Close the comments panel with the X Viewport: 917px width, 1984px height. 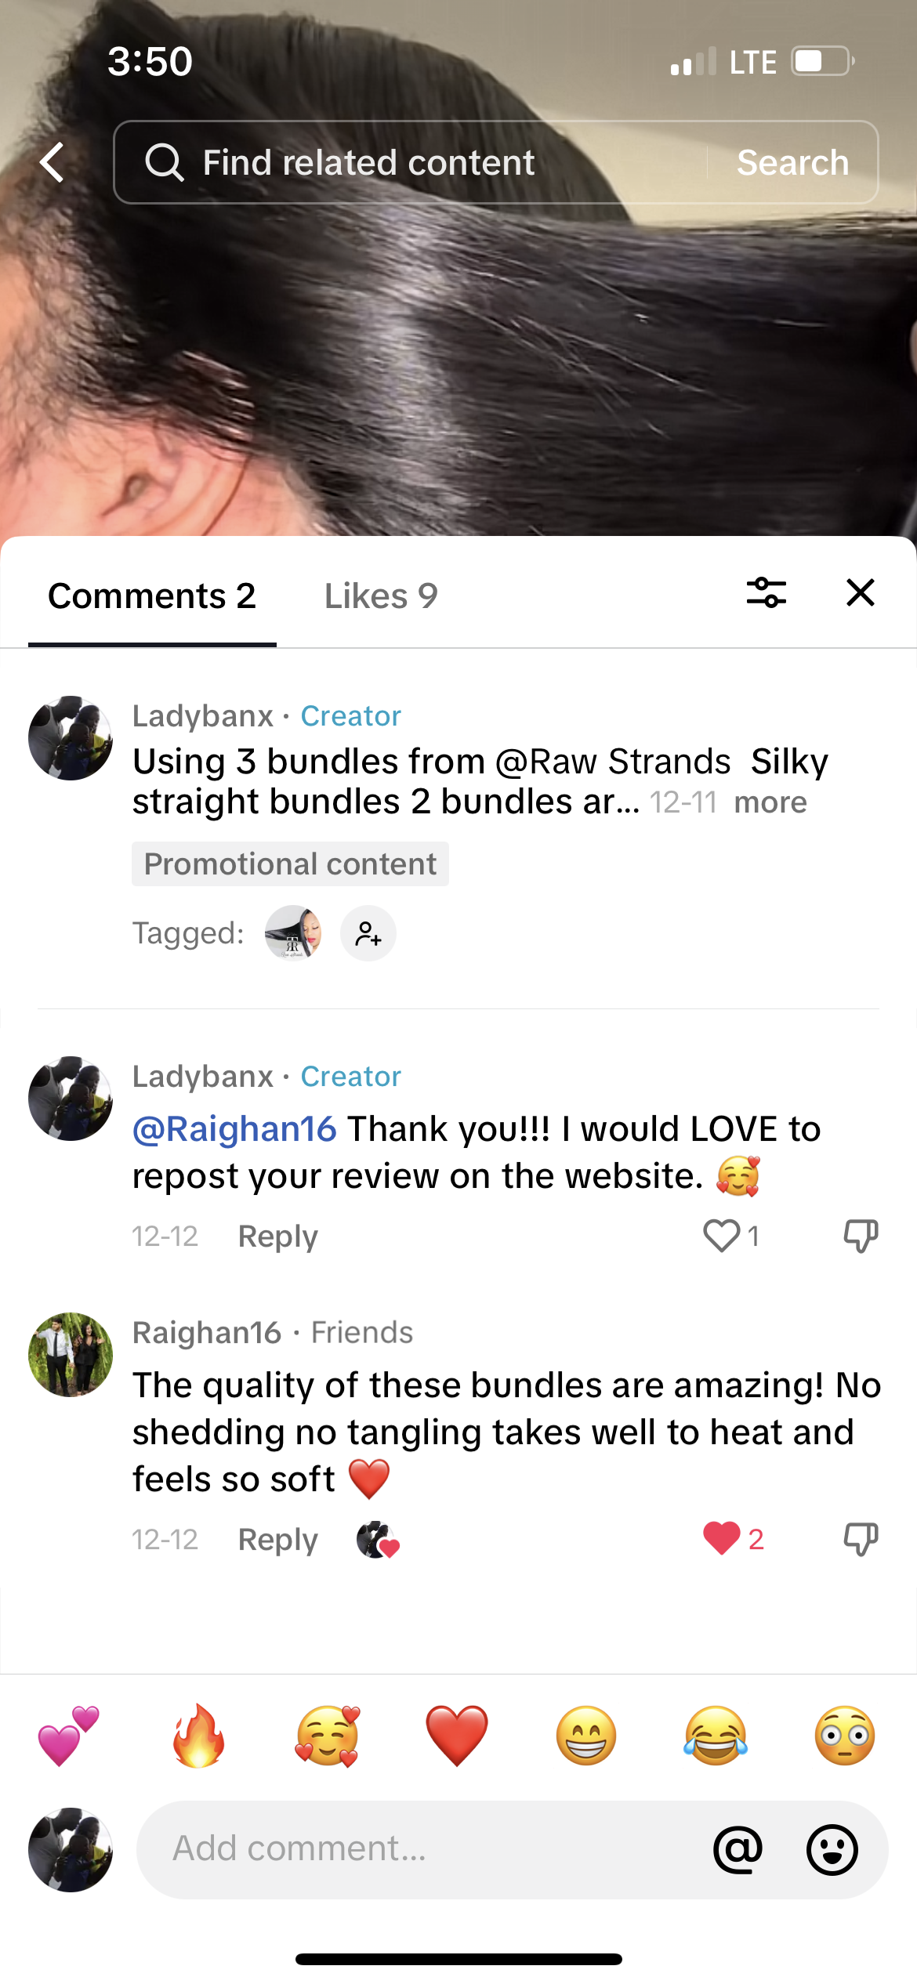pos(861,592)
